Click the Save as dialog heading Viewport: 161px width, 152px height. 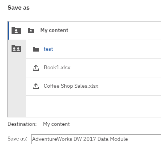pos(18,8)
